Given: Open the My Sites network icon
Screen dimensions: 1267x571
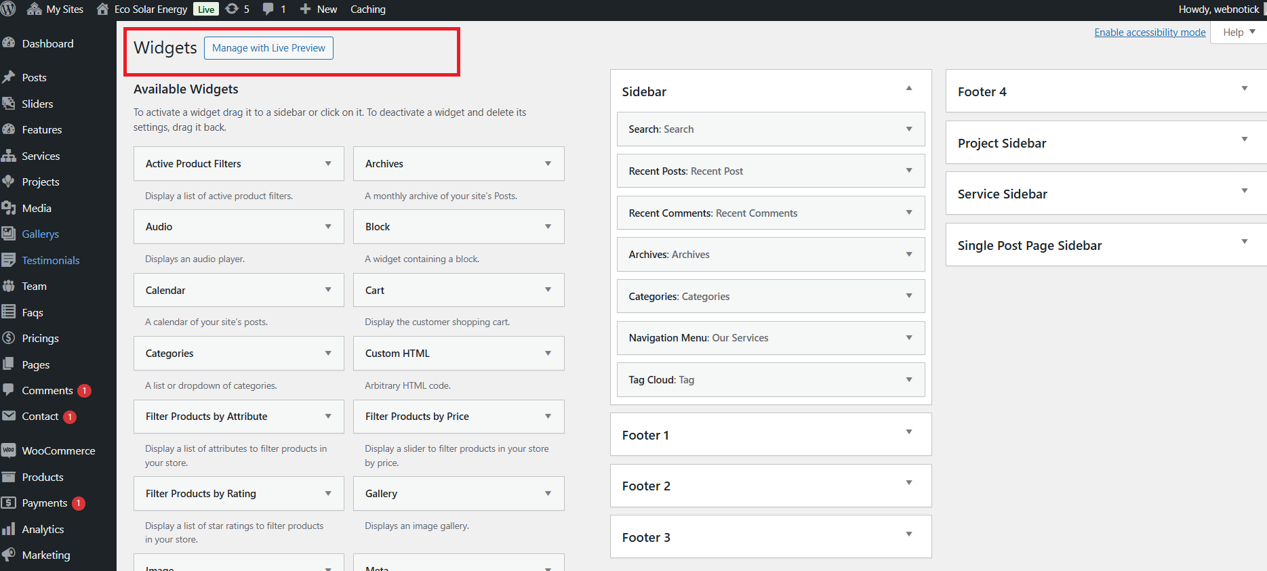Looking at the screenshot, I should click(34, 9).
